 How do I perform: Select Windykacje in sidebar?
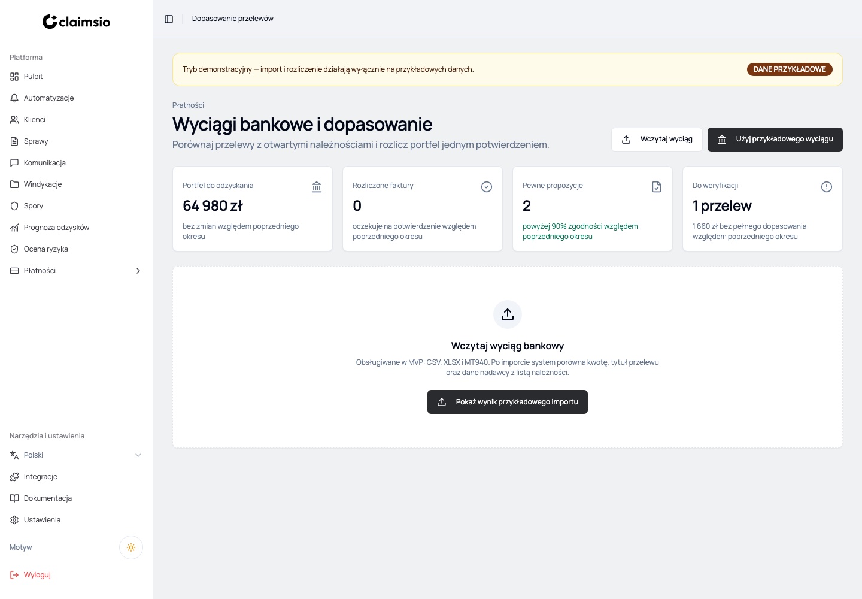pyautogui.click(x=76, y=184)
